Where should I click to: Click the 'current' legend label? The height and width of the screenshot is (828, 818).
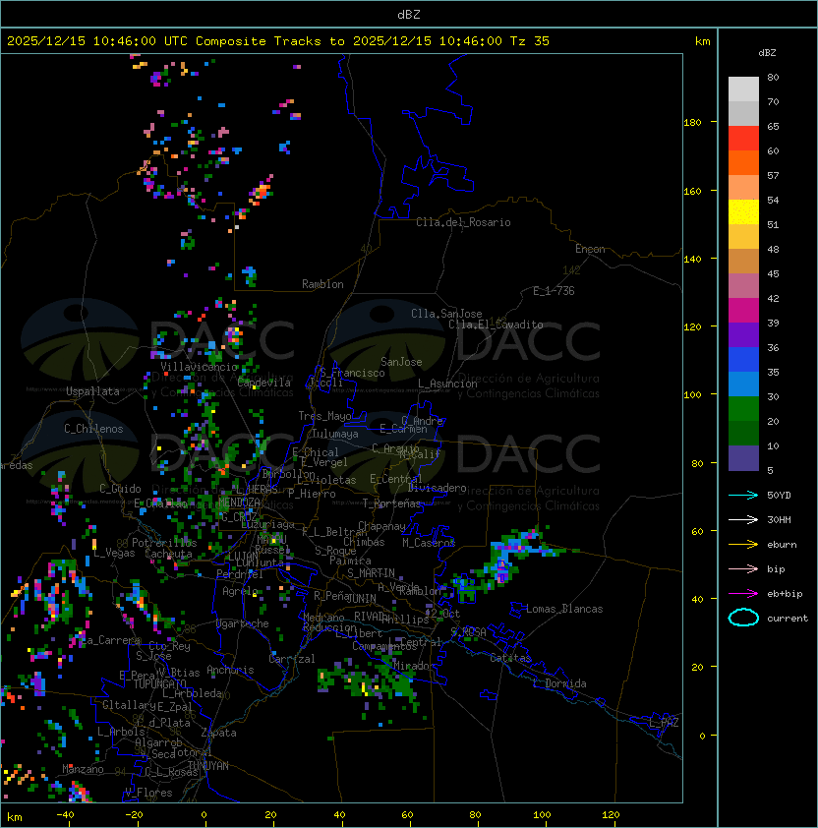click(788, 619)
